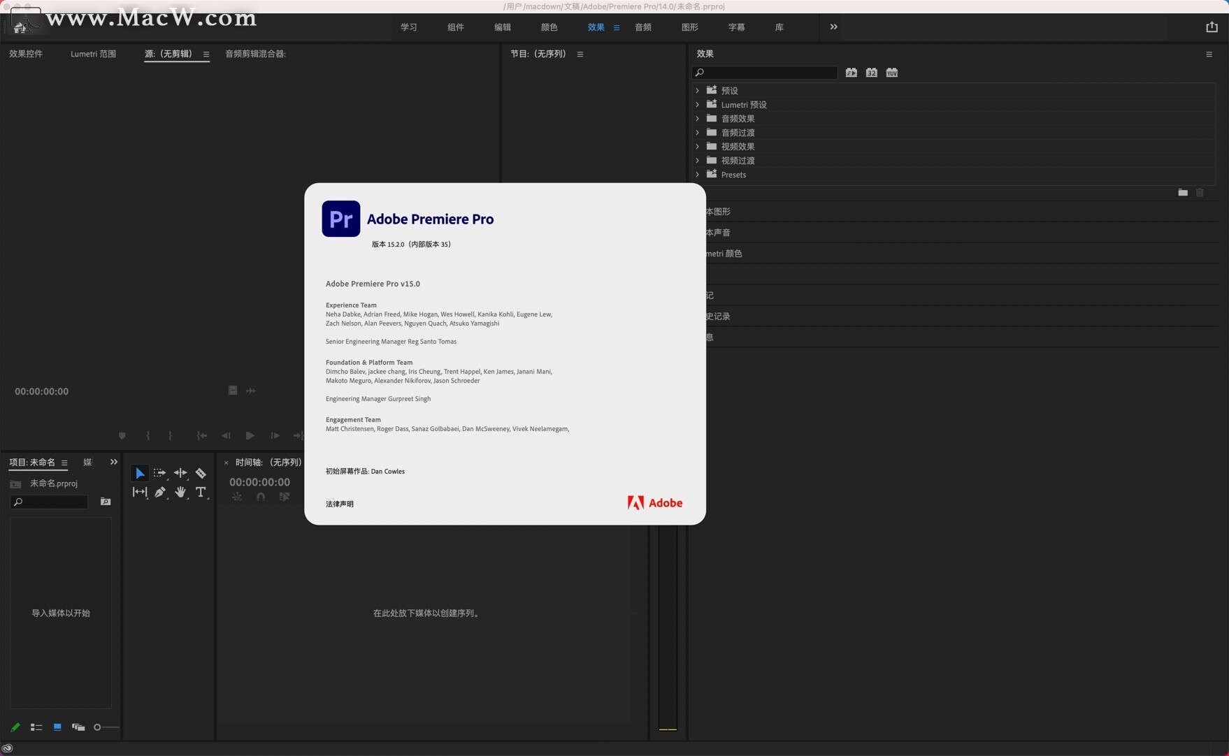This screenshot has height=756, width=1229.
Task: Select the Razor tool
Action: (x=201, y=474)
